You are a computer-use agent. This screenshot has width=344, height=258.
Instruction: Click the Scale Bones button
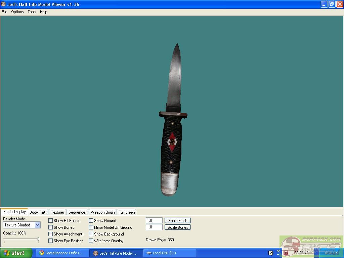[178, 227]
